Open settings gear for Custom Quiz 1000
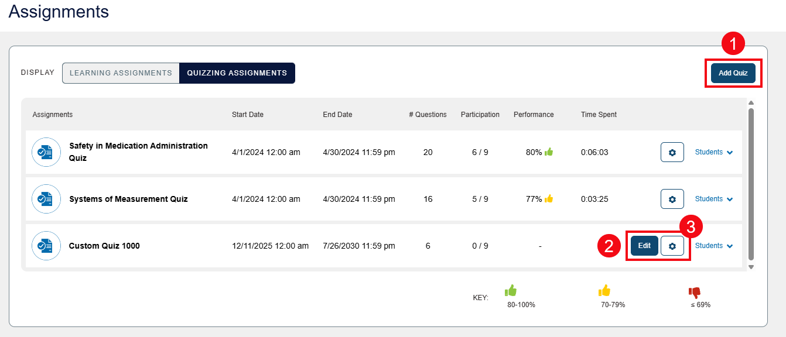Image resolution: width=786 pixels, height=337 pixels. 672,246
